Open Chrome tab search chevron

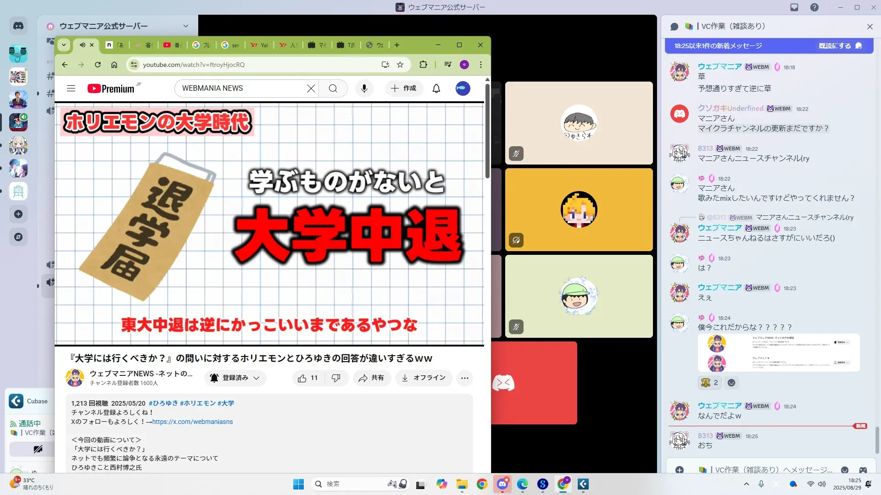click(x=64, y=45)
